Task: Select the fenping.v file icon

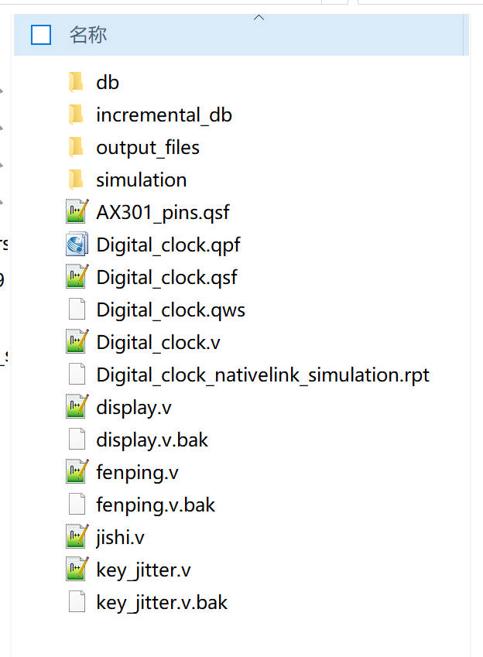Action: (77, 472)
